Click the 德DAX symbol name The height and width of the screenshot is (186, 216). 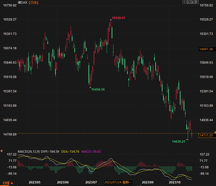click(x=23, y=2)
